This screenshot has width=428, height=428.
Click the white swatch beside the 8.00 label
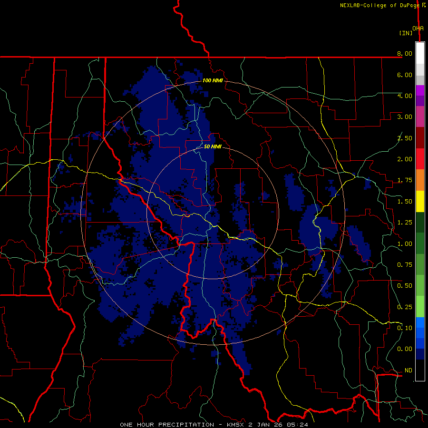(420, 53)
